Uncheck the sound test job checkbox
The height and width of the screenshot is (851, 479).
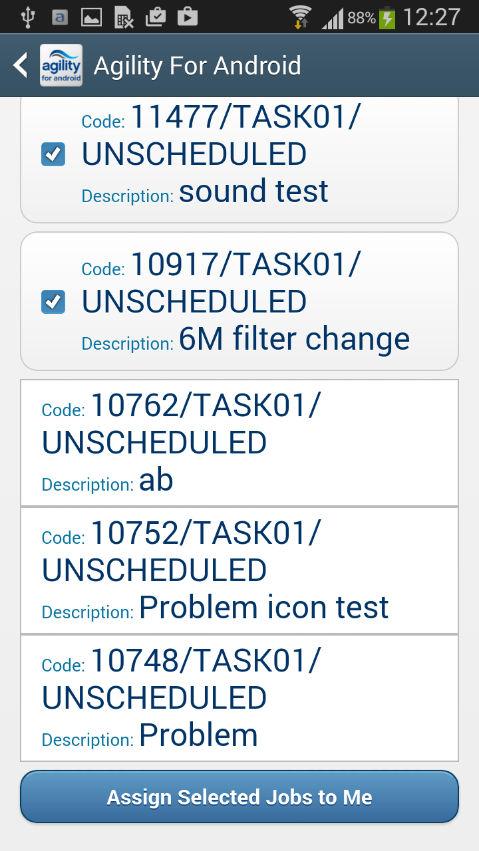click(x=53, y=154)
